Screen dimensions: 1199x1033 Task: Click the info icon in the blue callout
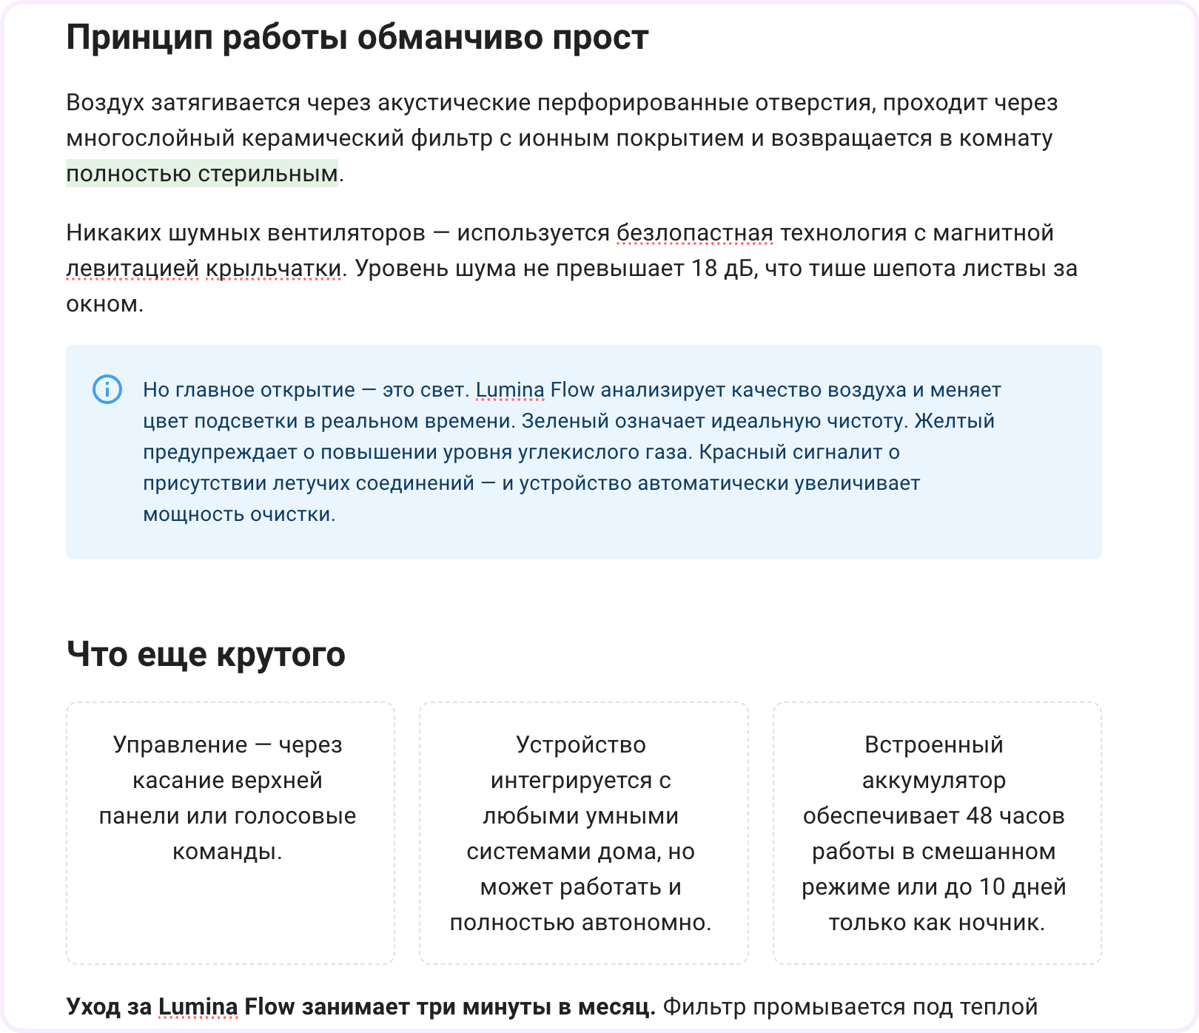tap(107, 389)
